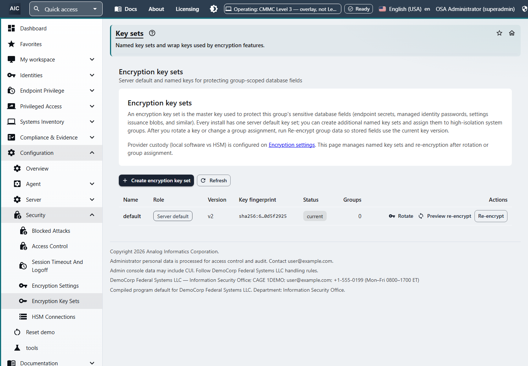Click Preview re-encrypt for default key
The image size is (528, 366).
[x=445, y=216]
